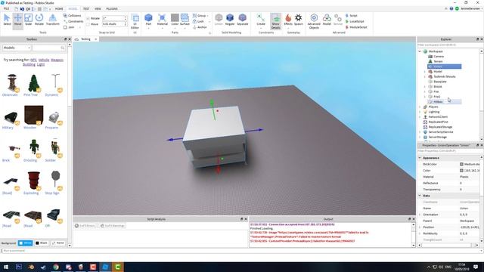Screen dimensions: 484x272
Task: Set toolbox background to White
Action: pos(25,243)
